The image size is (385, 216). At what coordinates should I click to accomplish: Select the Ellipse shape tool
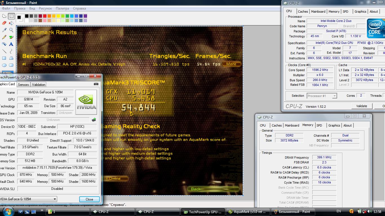click(4, 65)
